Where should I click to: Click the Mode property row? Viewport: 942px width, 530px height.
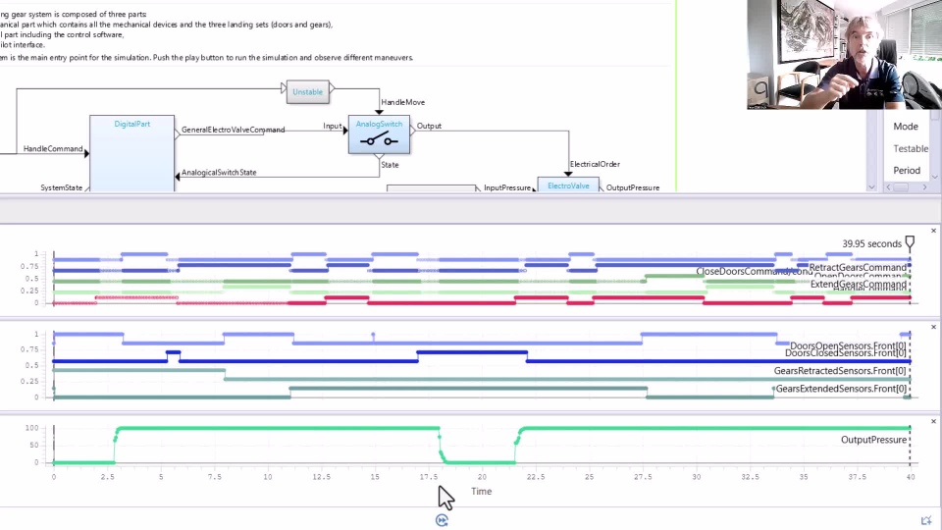tap(906, 127)
